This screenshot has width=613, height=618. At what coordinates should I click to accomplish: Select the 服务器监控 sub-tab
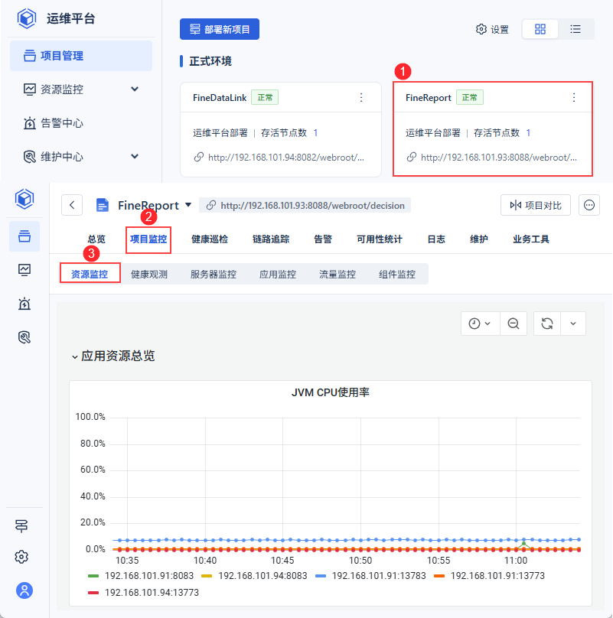tap(214, 275)
